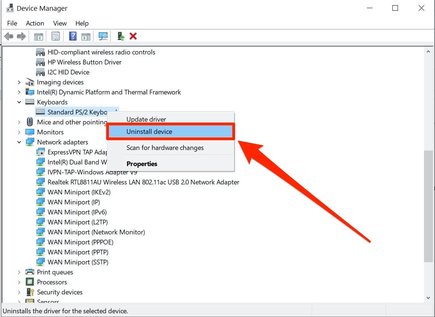Screen dimensions: 435x317
Task: Click the Forward arrow in the toolbar
Action: pyautogui.click(x=21, y=36)
